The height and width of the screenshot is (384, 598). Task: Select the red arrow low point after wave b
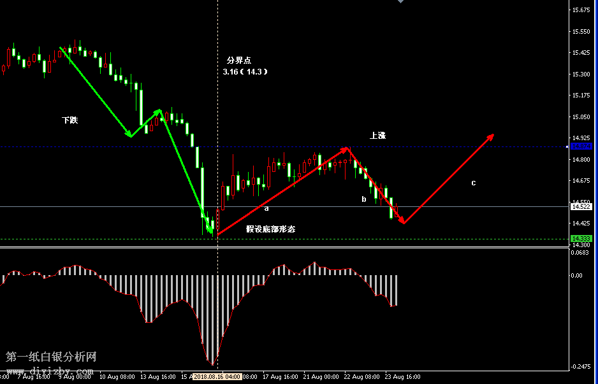click(x=404, y=223)
